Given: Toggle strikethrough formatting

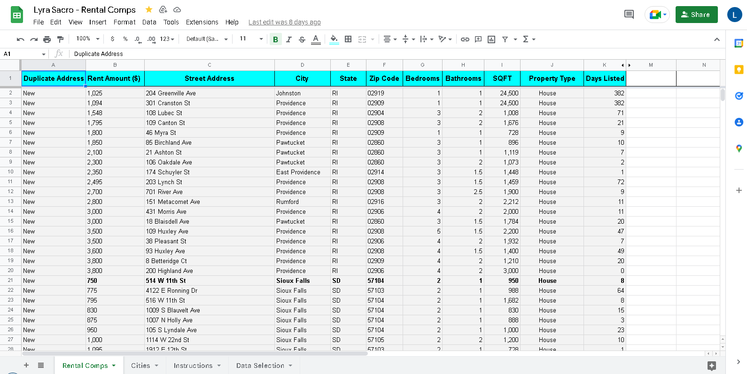Looking at the screenshot, I should [302, 39].
